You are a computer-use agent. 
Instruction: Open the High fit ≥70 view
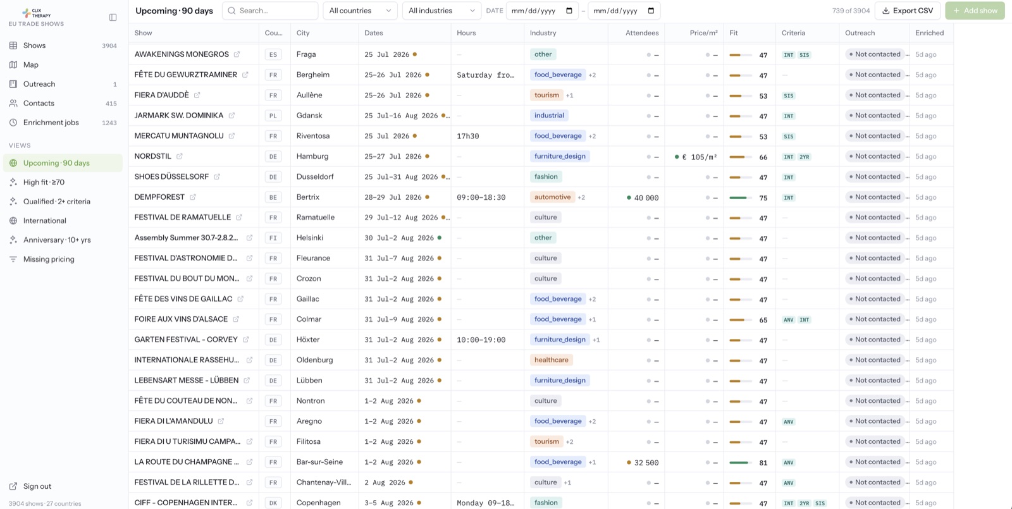(44, 182)
